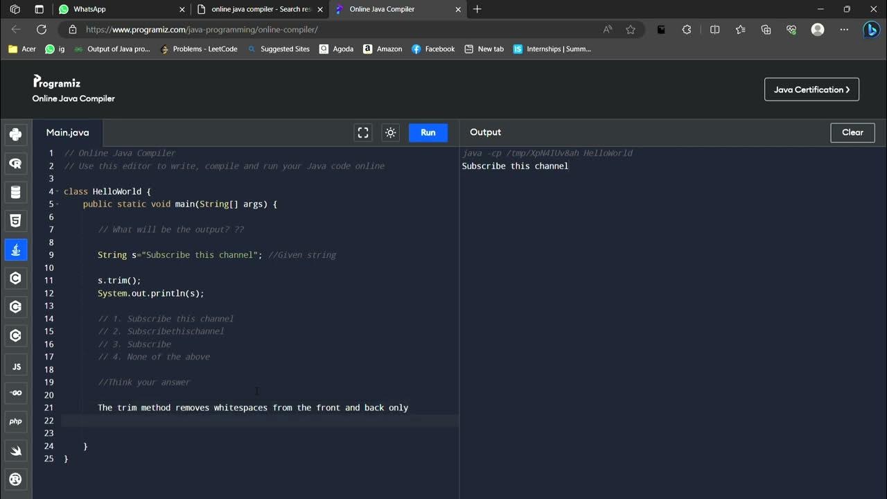Click the trim method explanation text on line 21

(x=253, y=408)
